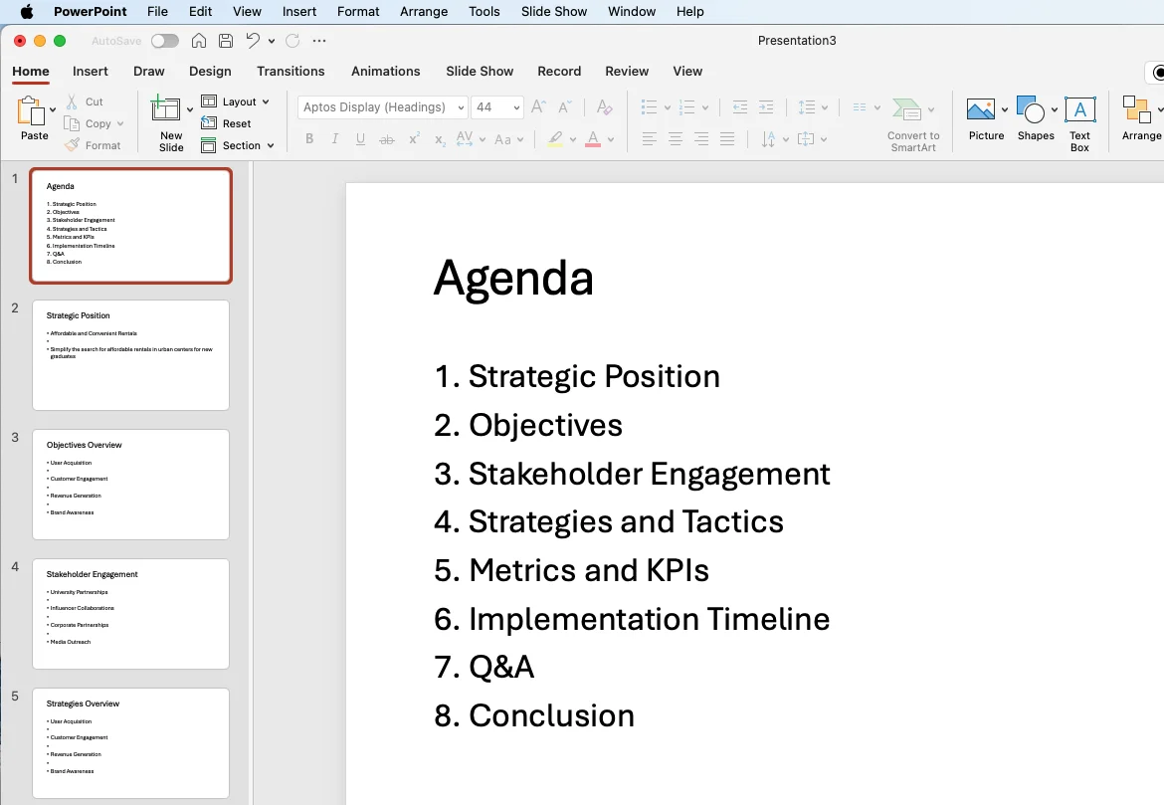
Task: Toggle Bold formatting
Action: click(309, 139)
